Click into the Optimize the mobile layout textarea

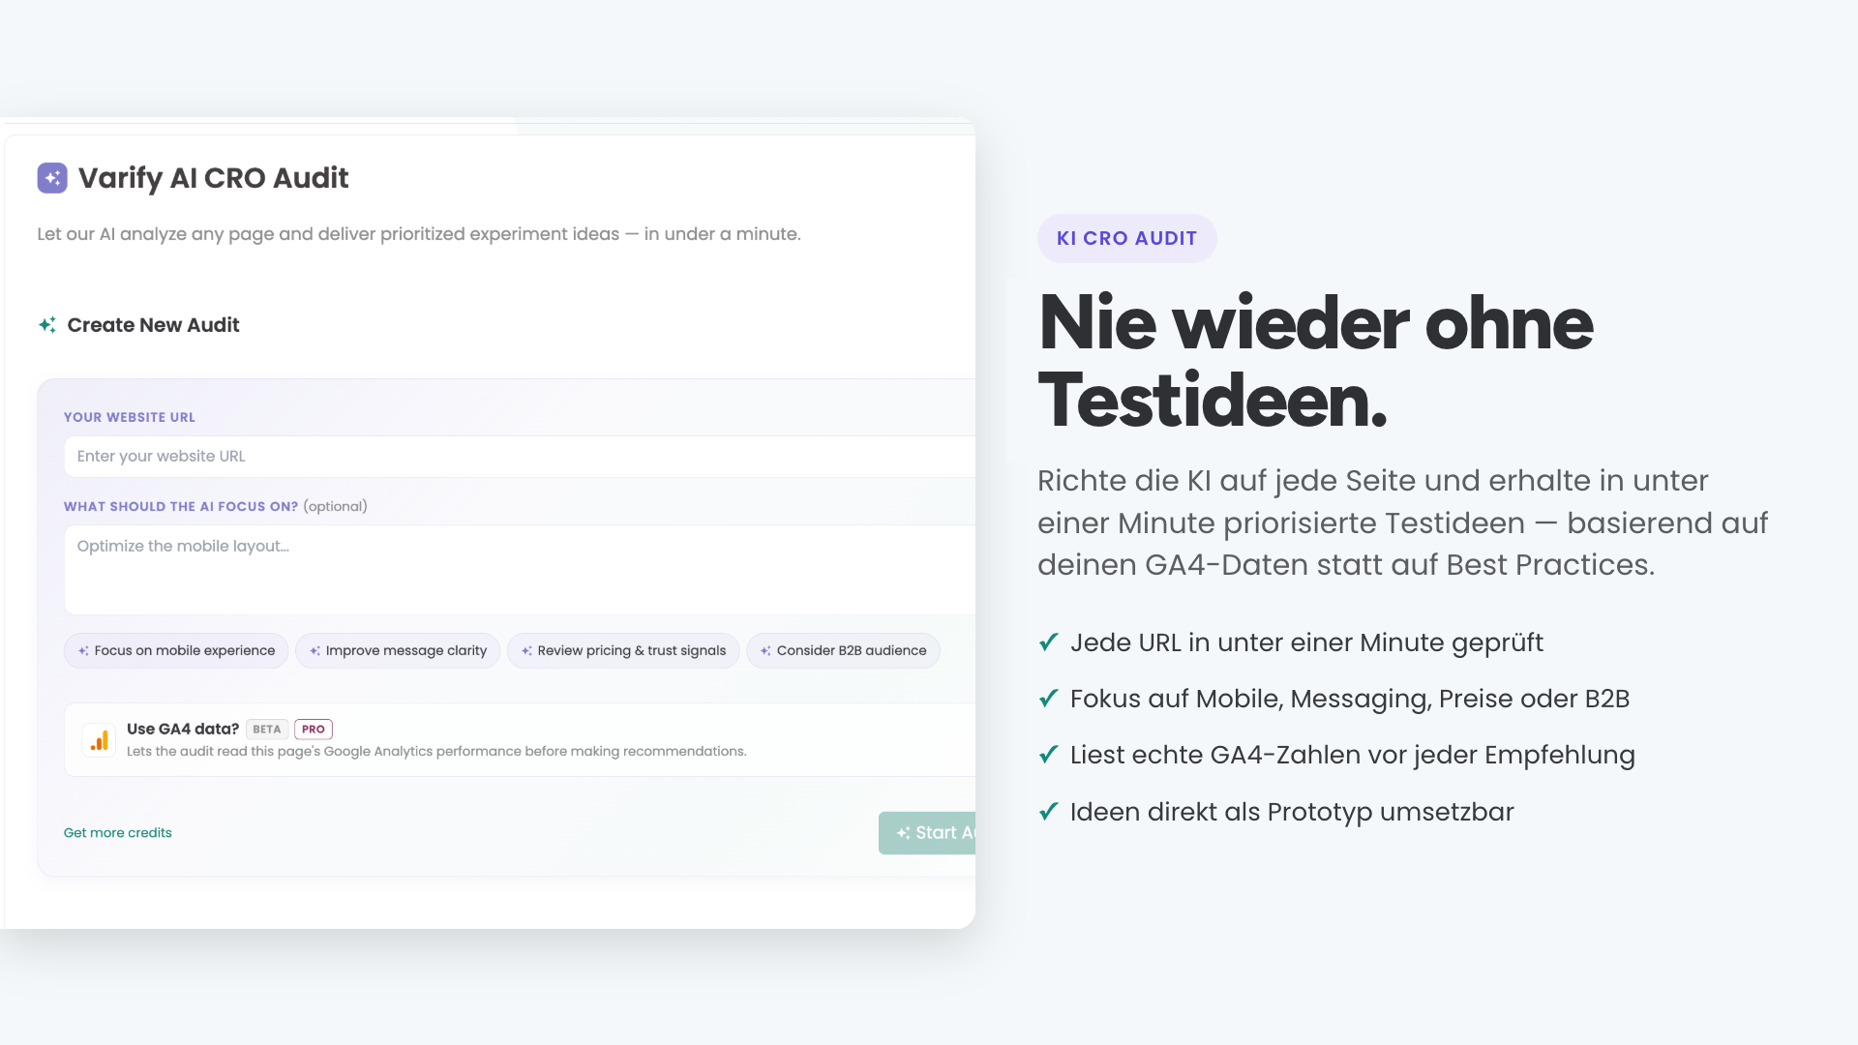click(520, 570)
